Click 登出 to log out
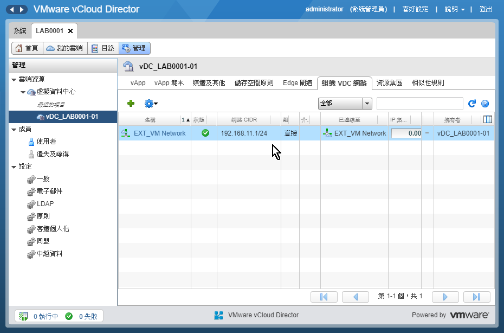The height and width of the screenshot is (333, 504). click(486, 9)
